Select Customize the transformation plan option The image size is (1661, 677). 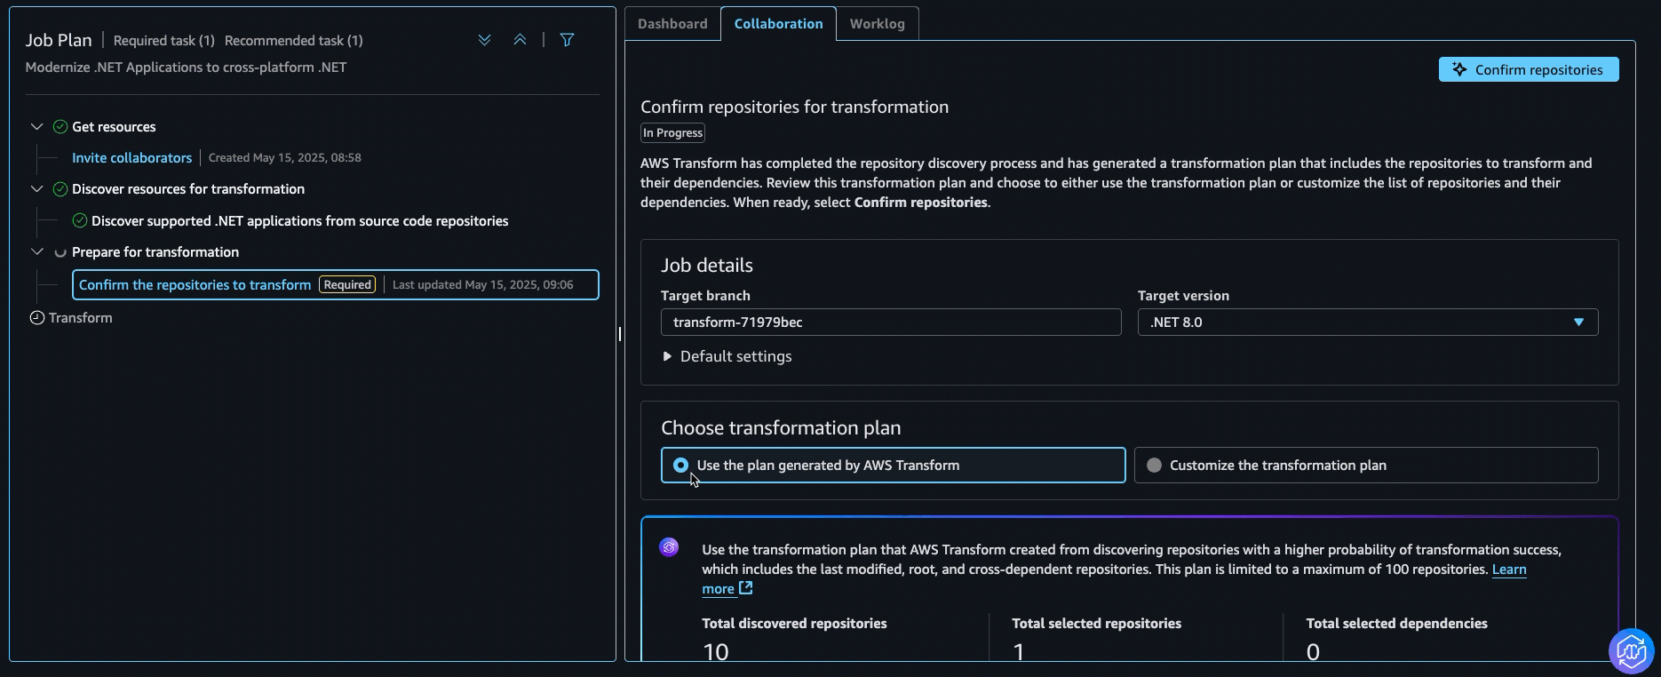[1366, 466]
